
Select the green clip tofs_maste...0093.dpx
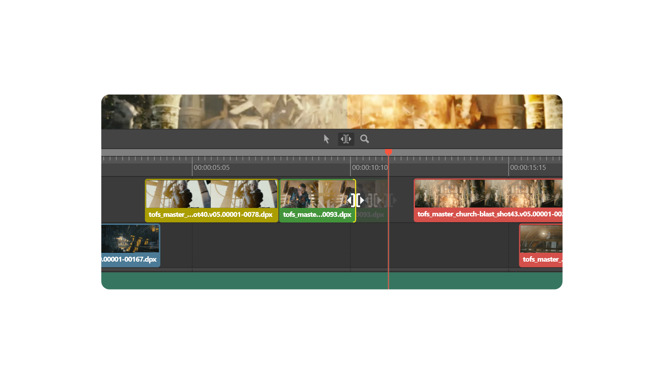click(317, 200)
